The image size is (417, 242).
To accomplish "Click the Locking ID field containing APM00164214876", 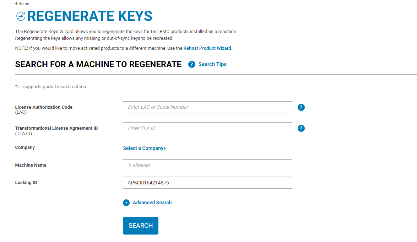I will (207, 182).
